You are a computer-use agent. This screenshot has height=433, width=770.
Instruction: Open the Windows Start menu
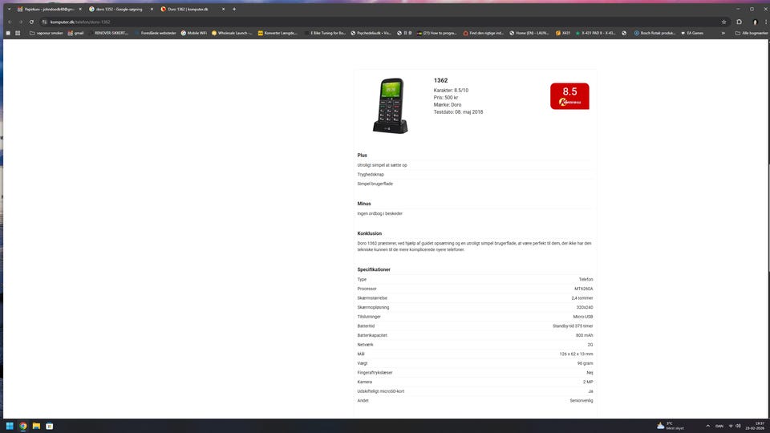(10, 426)
